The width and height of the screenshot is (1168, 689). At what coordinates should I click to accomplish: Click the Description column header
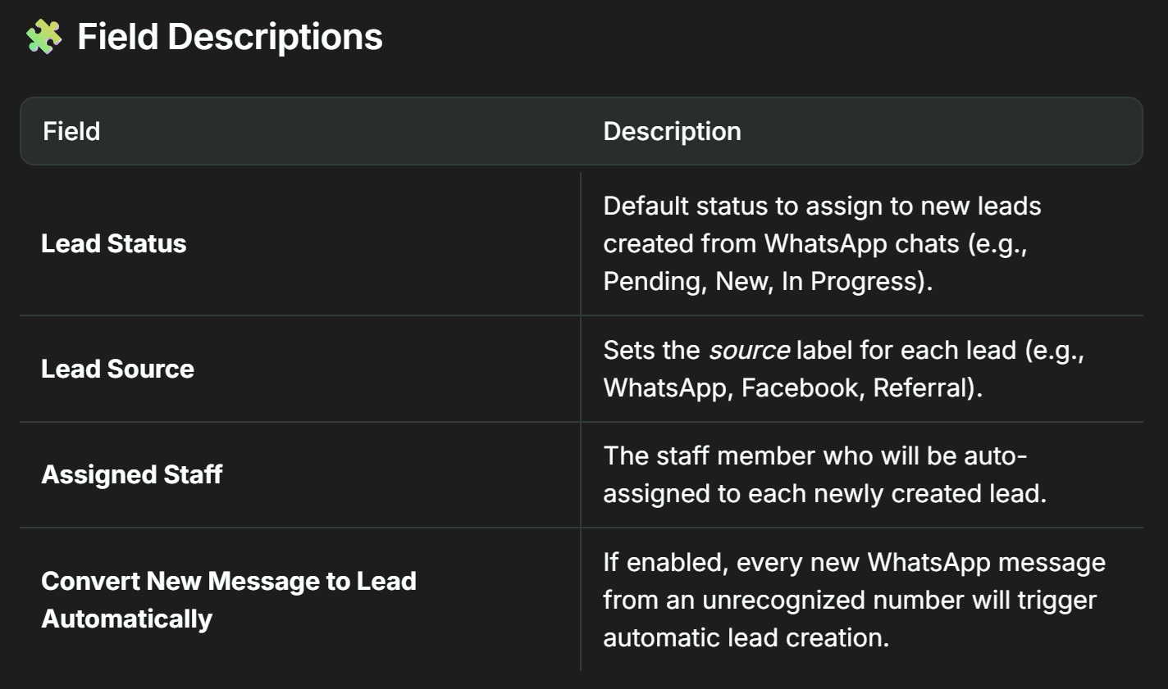pyautogui.click(x=672, y=131)
